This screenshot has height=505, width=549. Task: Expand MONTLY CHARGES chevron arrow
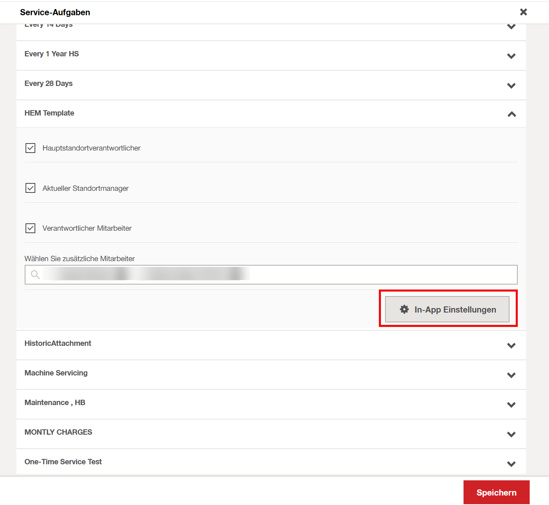point(511,434)
